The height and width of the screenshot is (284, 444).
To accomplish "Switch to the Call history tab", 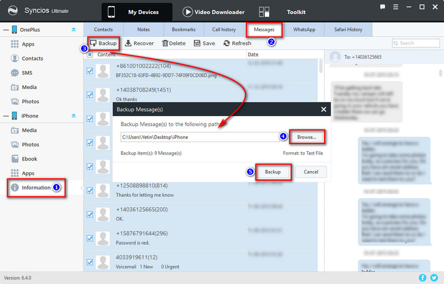I will coord(224,29).
